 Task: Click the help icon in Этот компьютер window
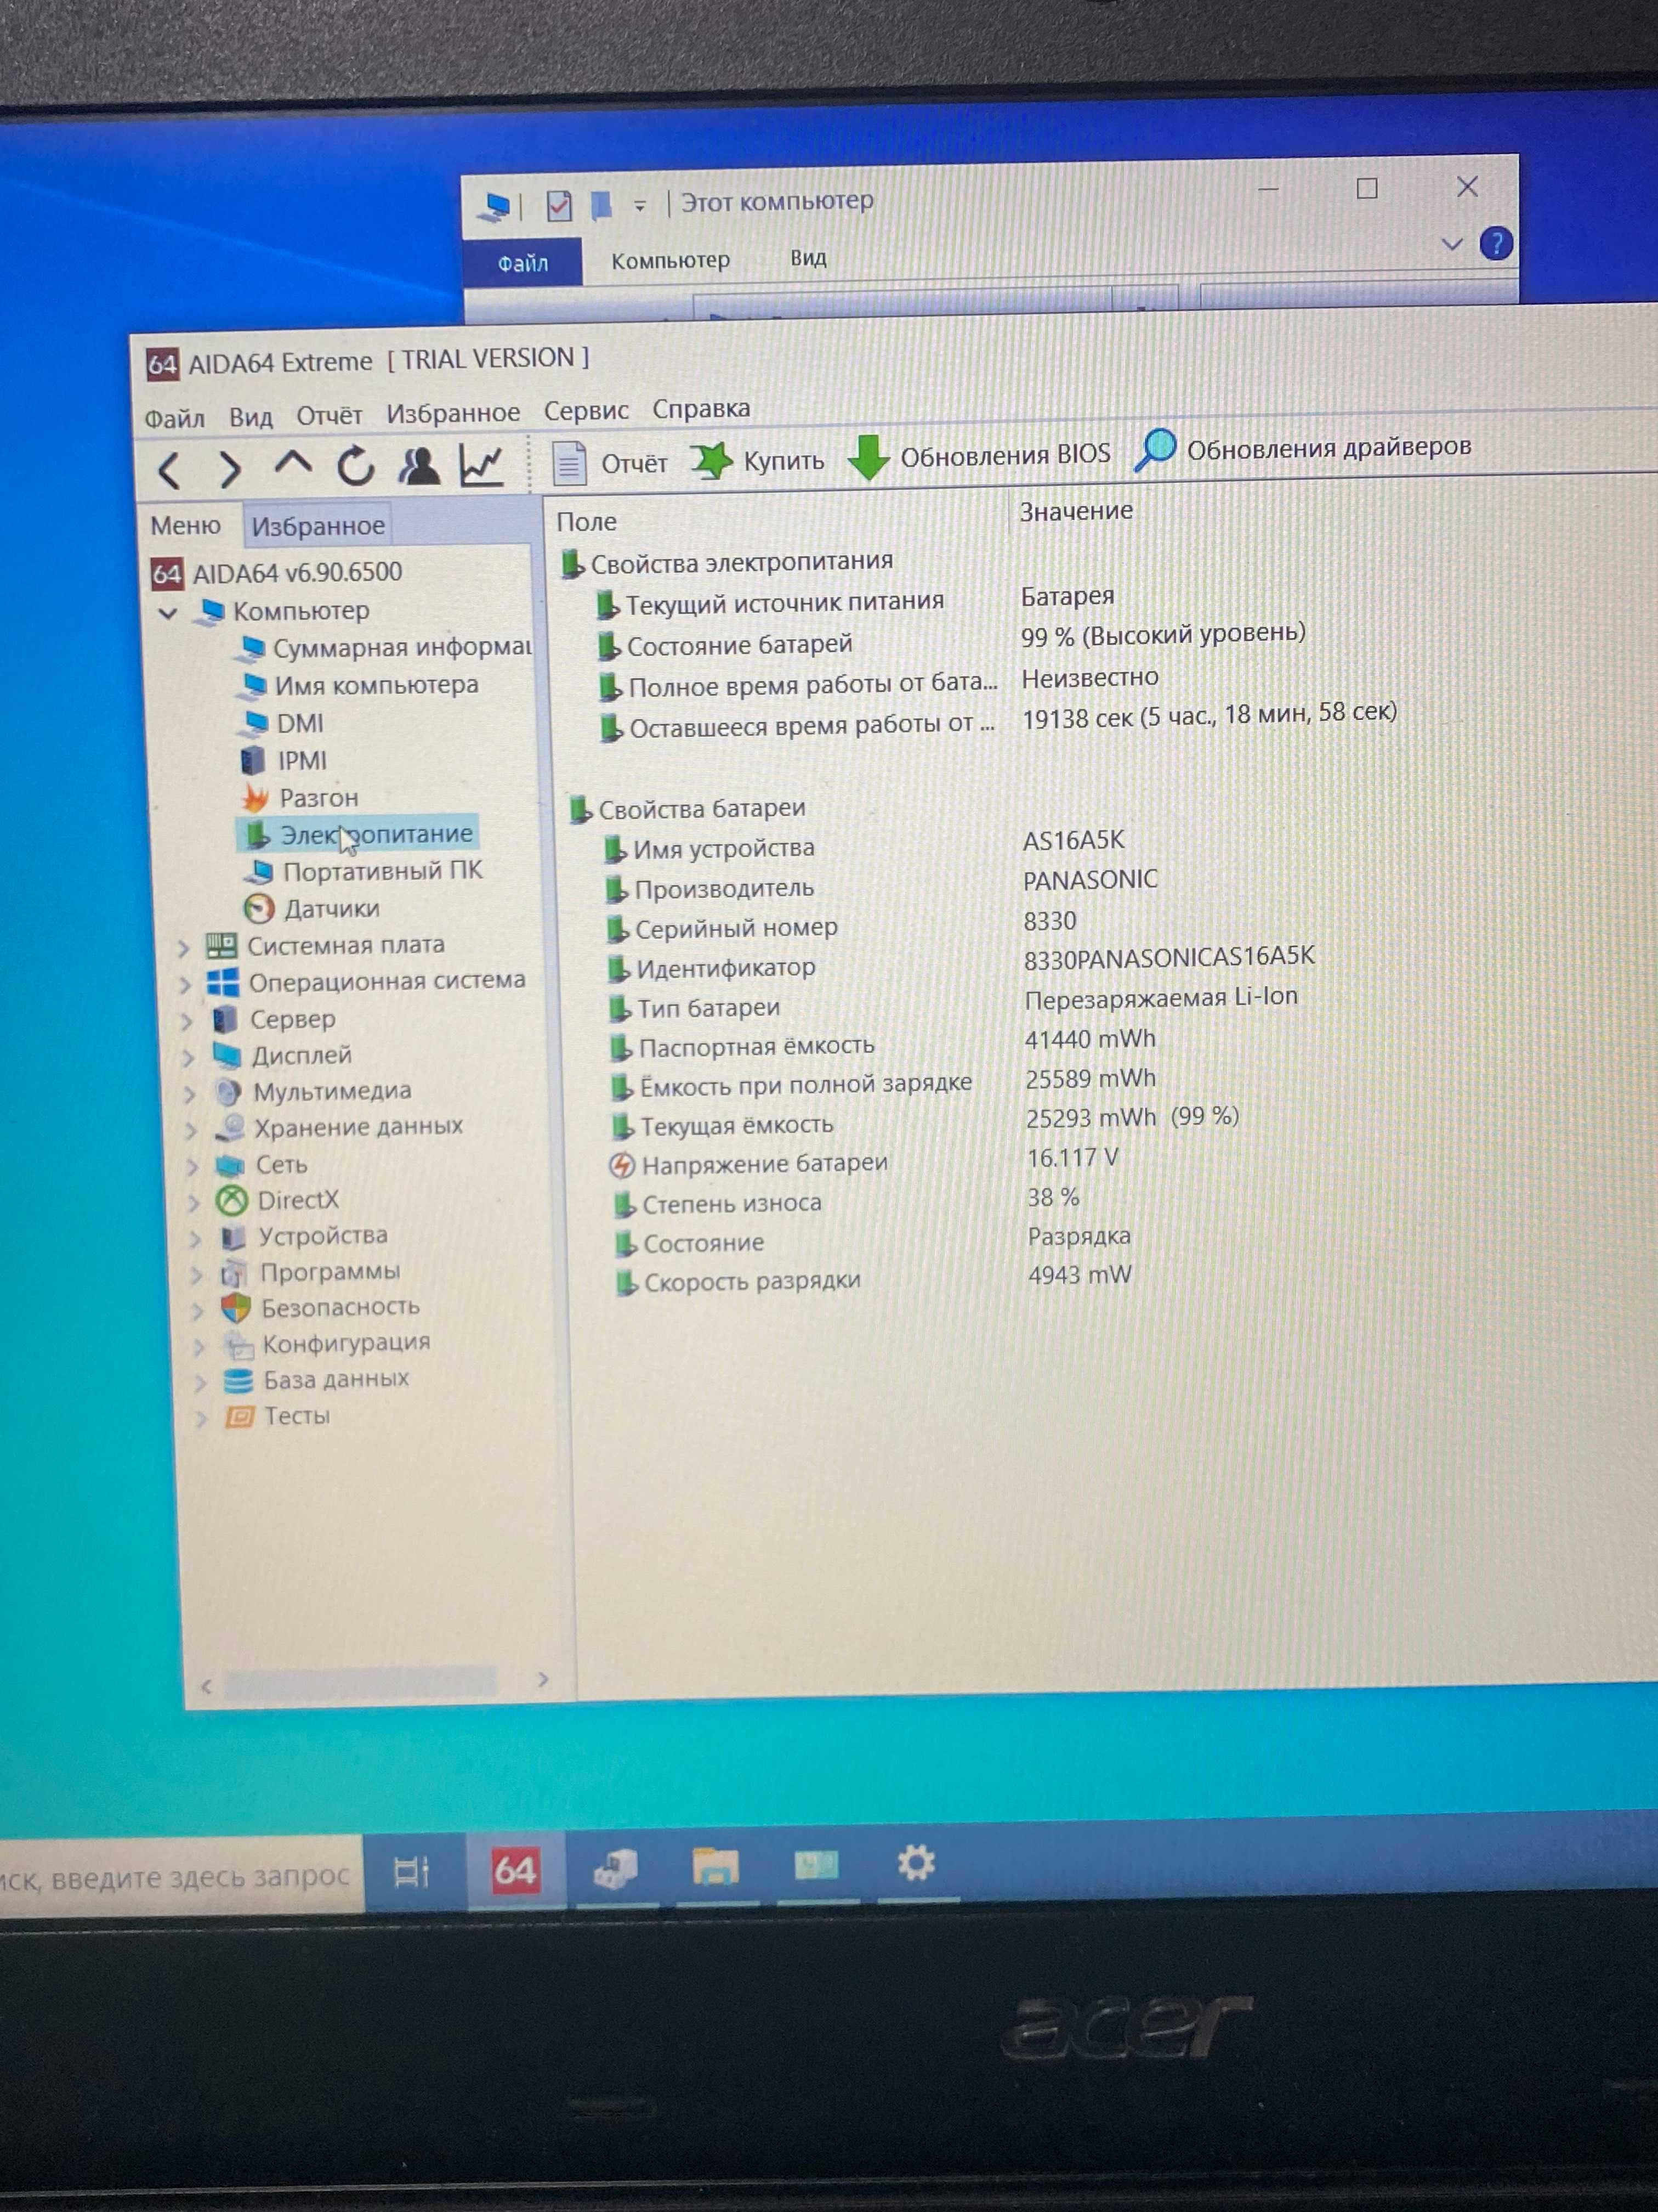[x=1496, y=243]
